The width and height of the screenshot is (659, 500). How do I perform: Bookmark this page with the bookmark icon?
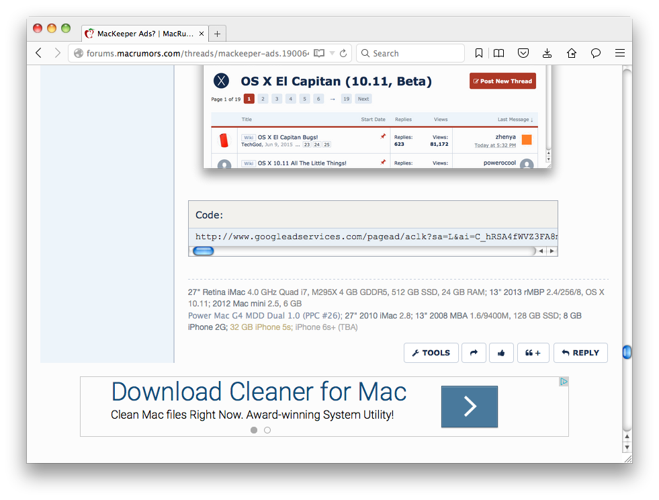pyautogui.click(x=479, y=53)
